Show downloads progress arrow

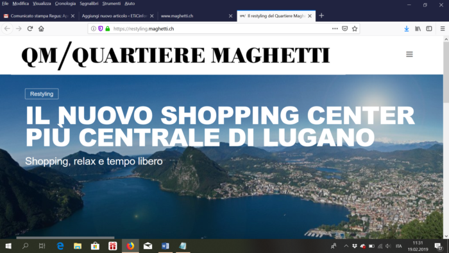407,29
